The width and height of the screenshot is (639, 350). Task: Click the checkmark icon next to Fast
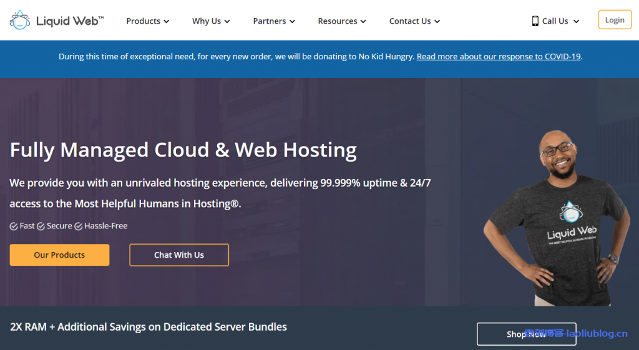(x=14, y=226)
